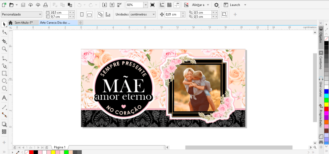Click the open folder icon
Viewport: 329px width, 154px height.
(x=12, y=5)
